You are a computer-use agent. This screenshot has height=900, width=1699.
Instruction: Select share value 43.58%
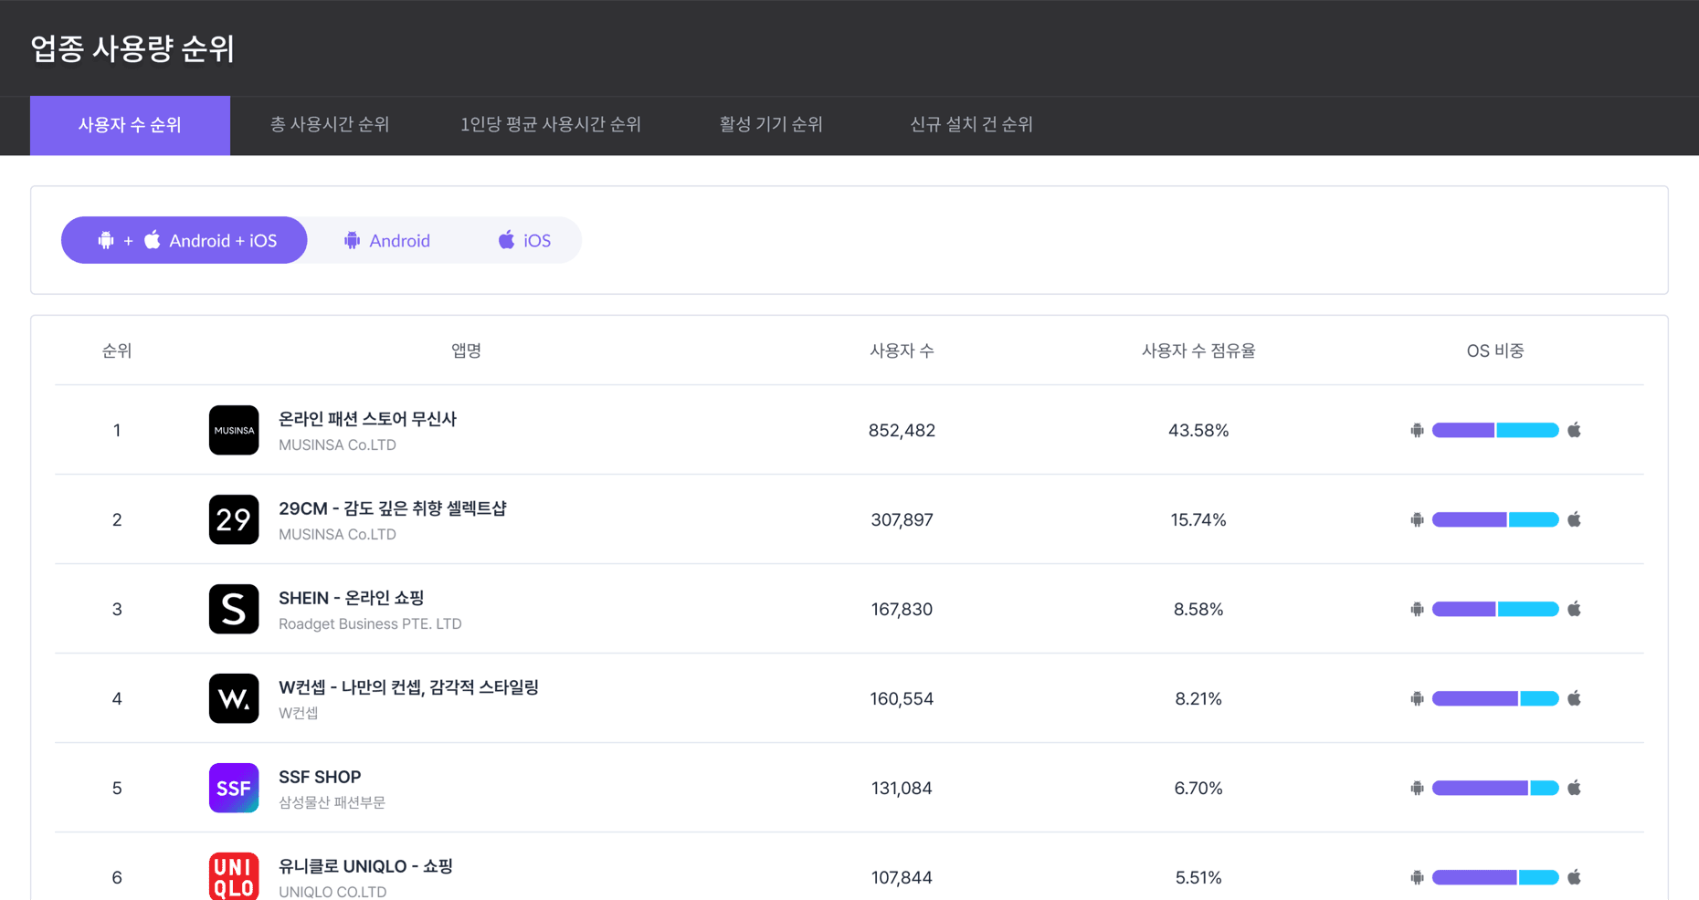pos(1198,430)
